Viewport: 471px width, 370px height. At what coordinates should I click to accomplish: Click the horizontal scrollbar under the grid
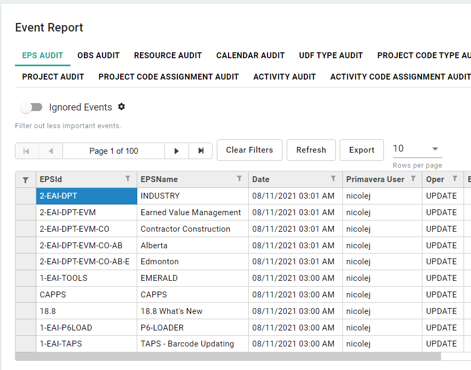tap(228, 356)
